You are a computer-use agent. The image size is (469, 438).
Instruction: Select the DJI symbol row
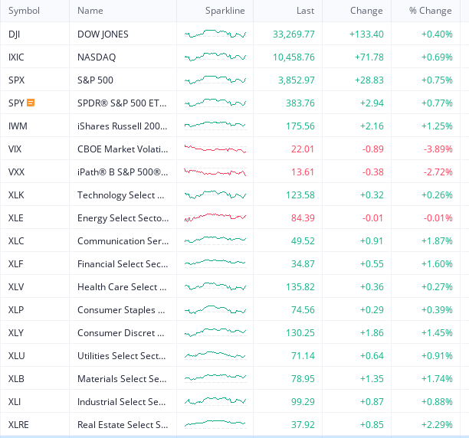(x=14, y=34)
